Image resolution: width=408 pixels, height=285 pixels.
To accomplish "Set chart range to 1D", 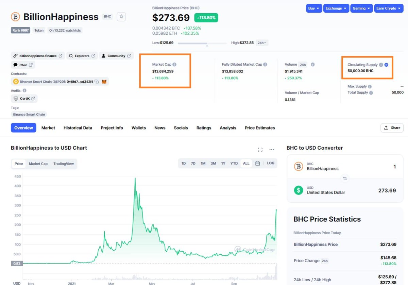I will [184, 163].
